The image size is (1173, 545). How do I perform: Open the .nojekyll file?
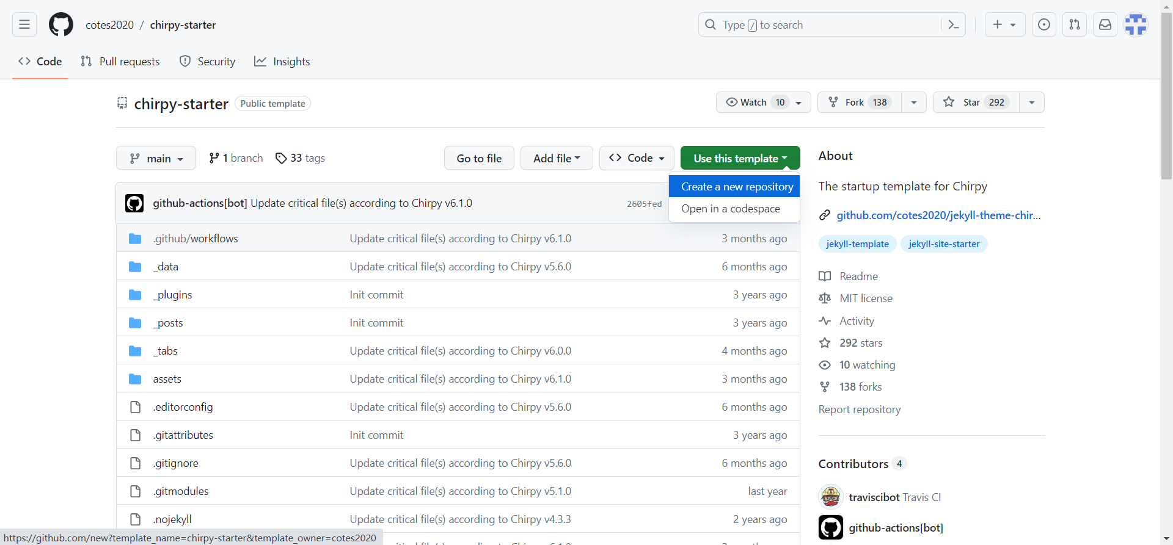[172, 519]
